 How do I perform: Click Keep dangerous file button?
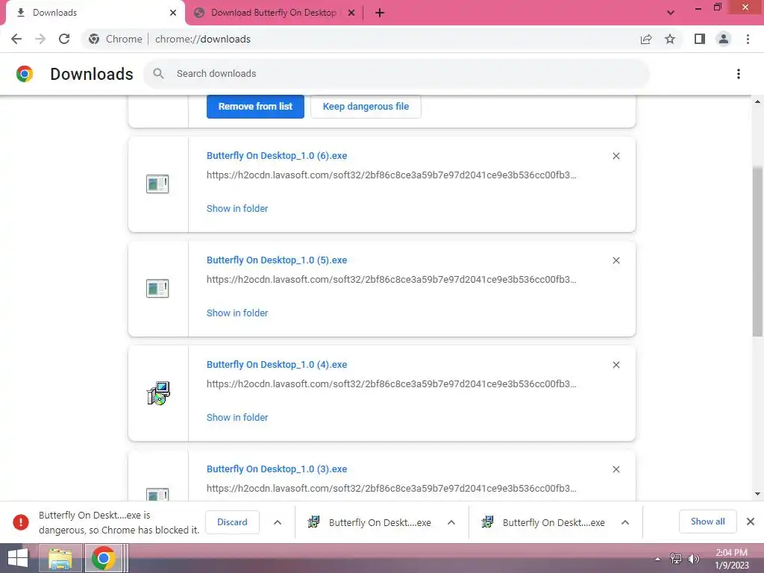[x=366, y=106]
